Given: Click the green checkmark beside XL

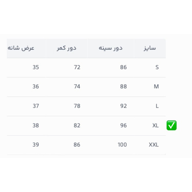Looking at the screenshot, I should (x=172, y=125).
